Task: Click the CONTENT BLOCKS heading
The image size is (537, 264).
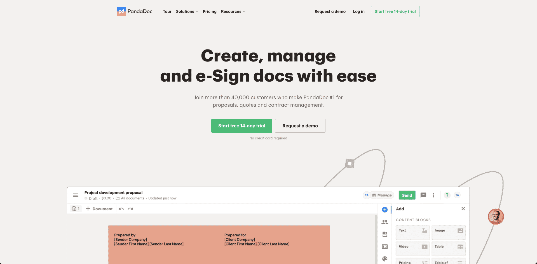Action: pyautogui.click(x=413, y=220)
